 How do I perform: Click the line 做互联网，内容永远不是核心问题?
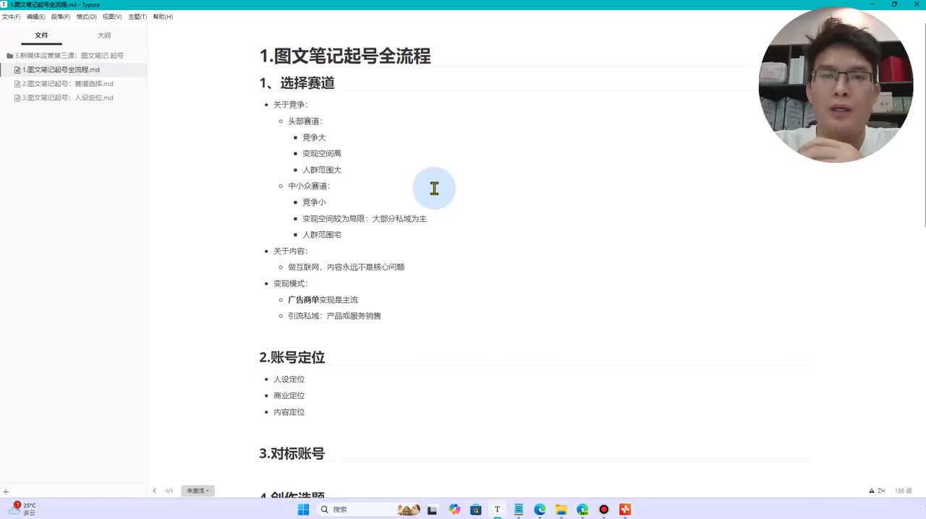tap(347, 267)
